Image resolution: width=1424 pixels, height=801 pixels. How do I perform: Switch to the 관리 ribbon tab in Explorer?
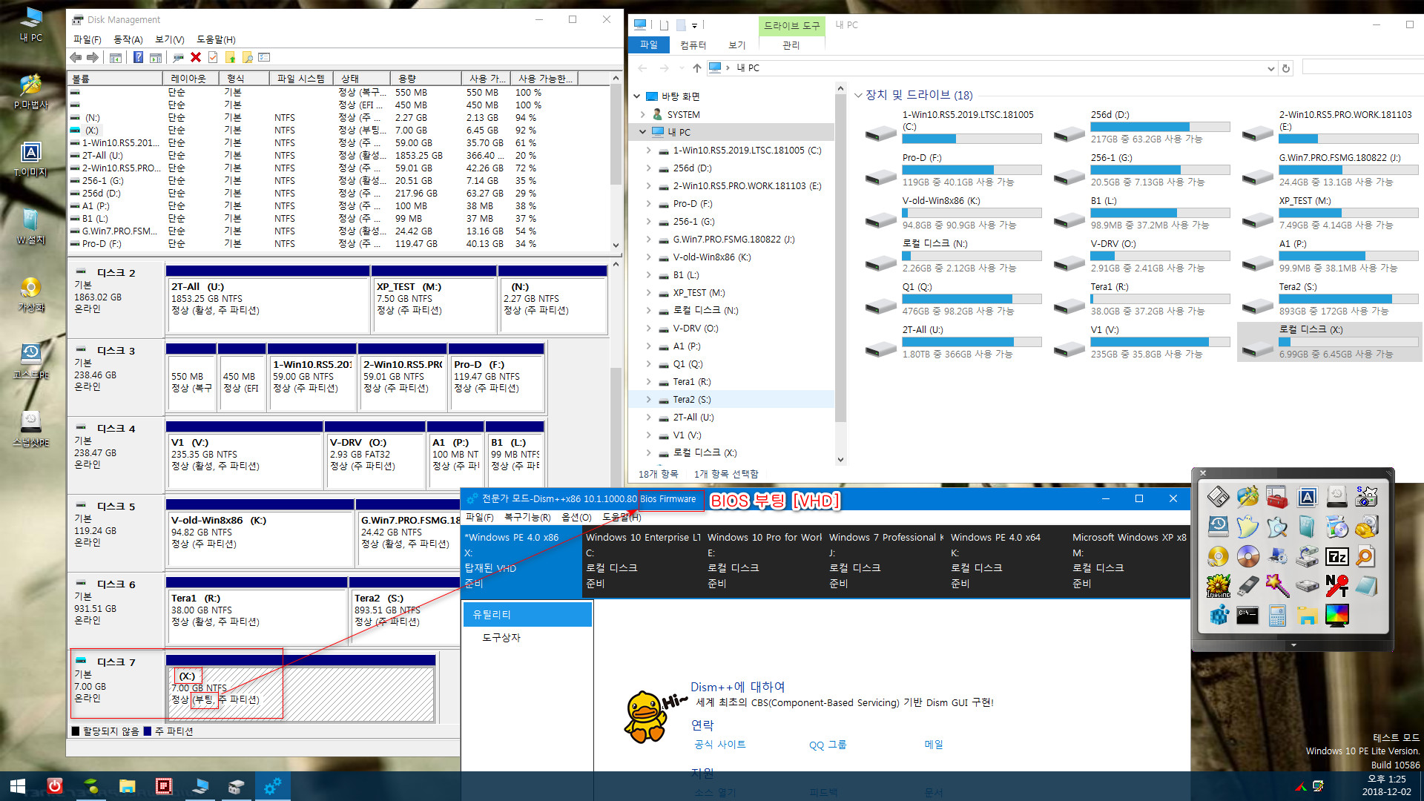[x=791, y=45]
